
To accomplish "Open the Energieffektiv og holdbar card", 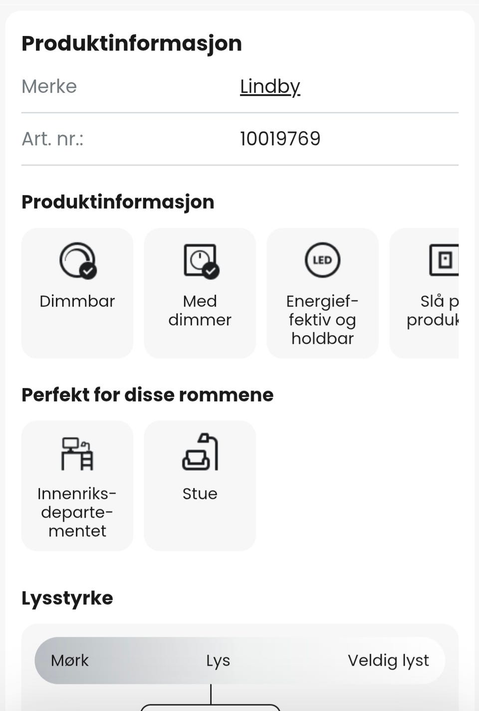I will point(322,293).
